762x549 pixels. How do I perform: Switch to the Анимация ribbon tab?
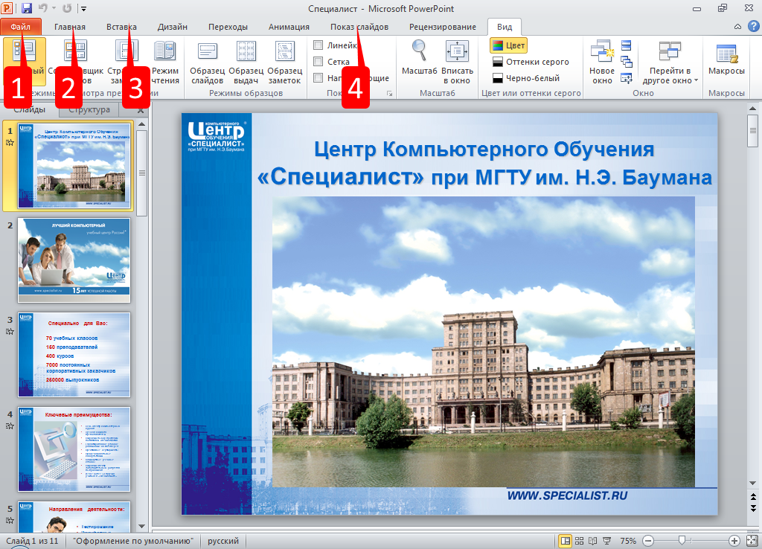tap(288, 27)
